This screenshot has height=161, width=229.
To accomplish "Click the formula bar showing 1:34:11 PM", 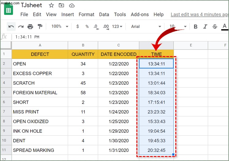I will pos(120,37).
